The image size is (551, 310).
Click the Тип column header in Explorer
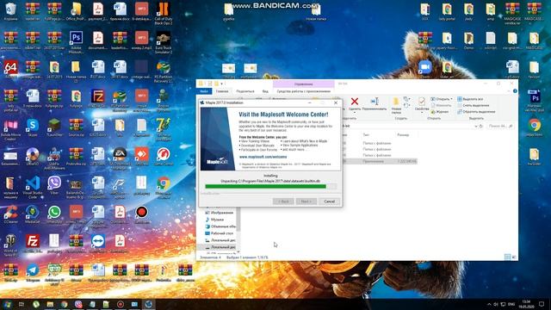click(x=366, y=135)
